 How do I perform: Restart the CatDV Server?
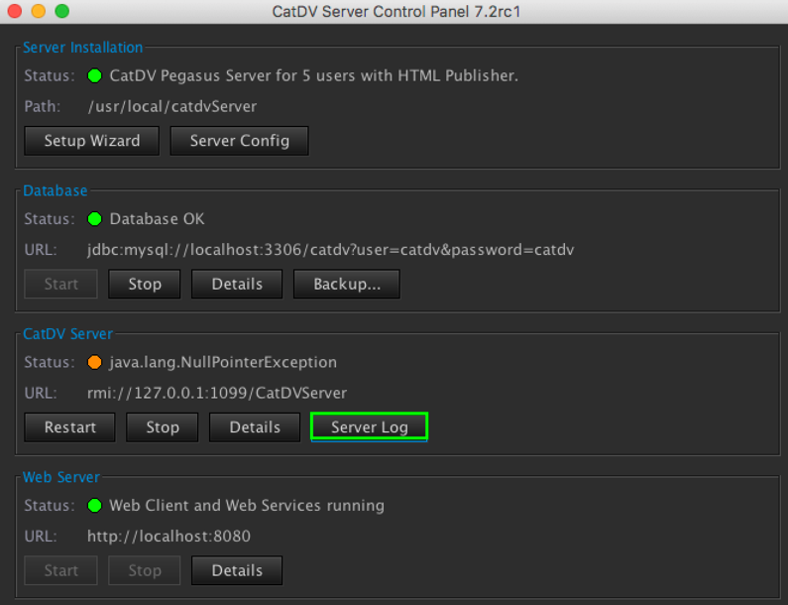pyautogui.click(x=69, y=427)
